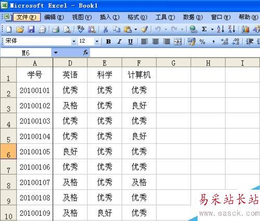
Task: Cut selection with the scissors icon
Action: (x=106, y=29)
